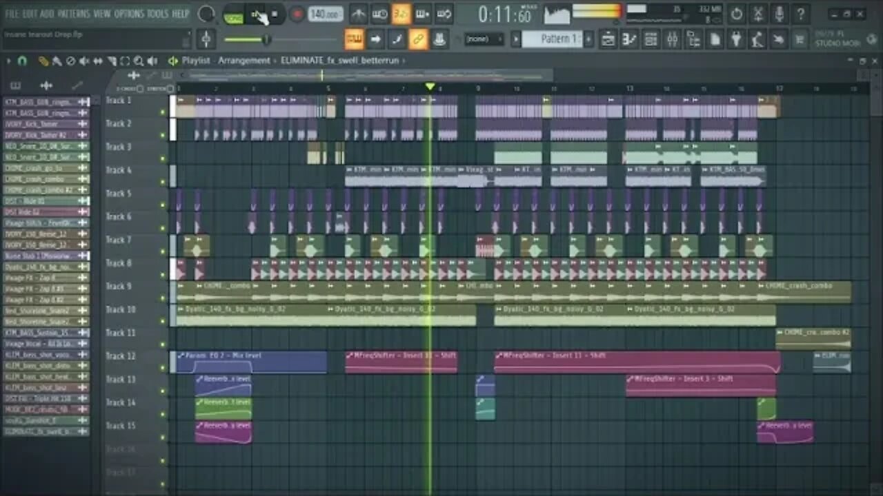Select the Select tool

coord(125,61)
